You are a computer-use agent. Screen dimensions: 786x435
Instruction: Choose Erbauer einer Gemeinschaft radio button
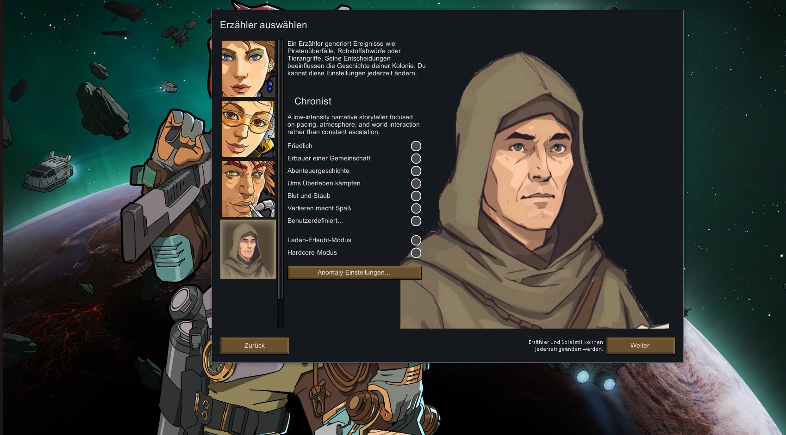[416, 159]
